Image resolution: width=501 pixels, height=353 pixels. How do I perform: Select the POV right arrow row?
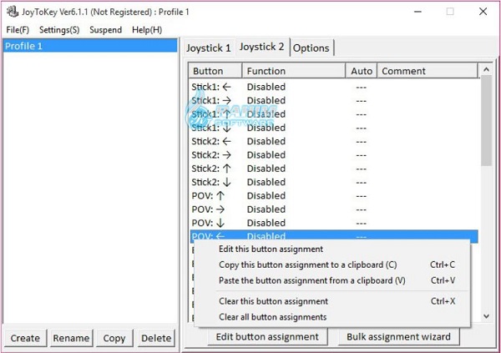(334, 209)
